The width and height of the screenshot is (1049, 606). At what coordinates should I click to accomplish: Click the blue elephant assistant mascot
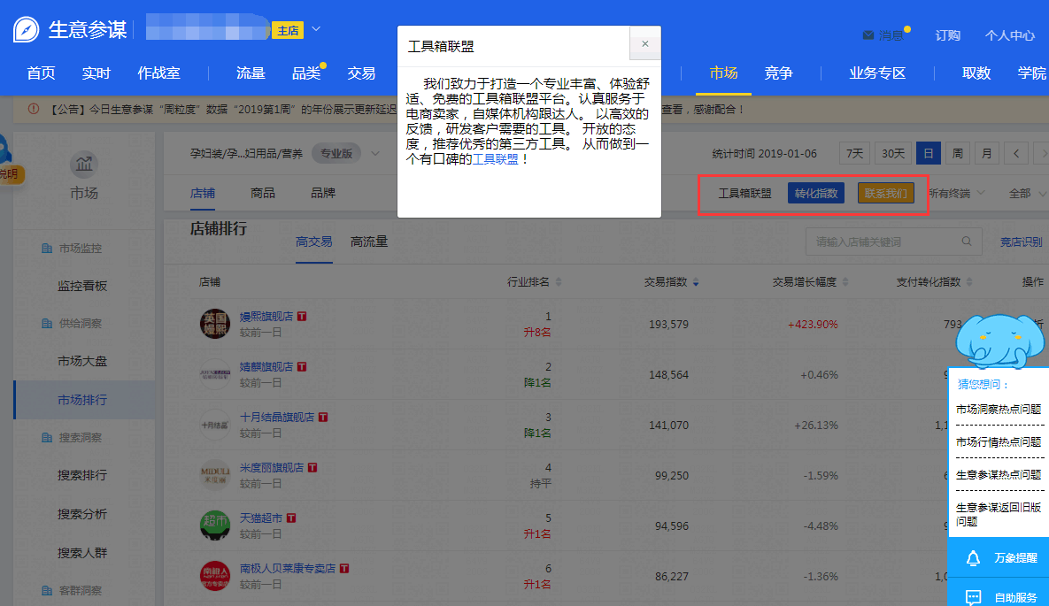click(999, 341)
